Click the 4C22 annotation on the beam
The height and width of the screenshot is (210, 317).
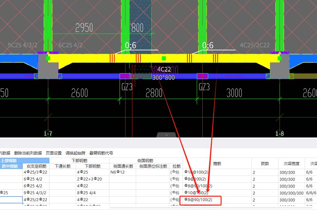click(x=164, y=70)
